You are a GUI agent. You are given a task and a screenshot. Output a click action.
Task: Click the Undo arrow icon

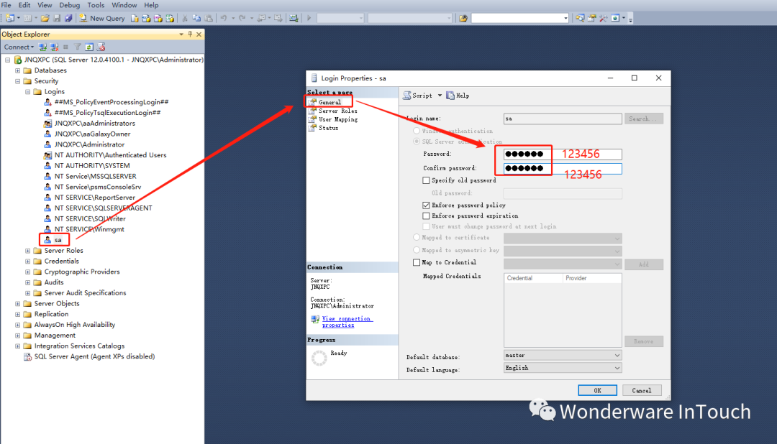point(224,18)
